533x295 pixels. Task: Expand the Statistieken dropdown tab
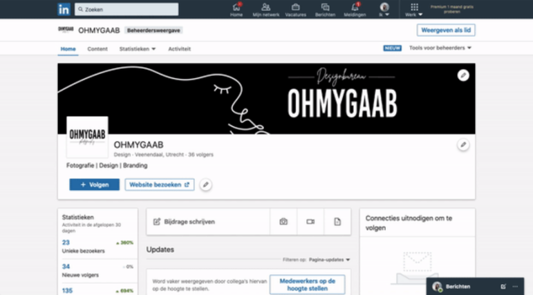[x=138, y=48]
